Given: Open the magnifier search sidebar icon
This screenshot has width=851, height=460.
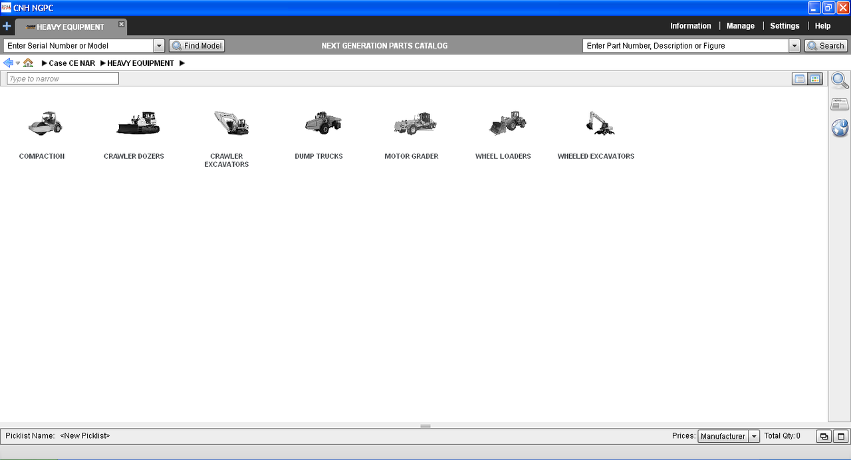Looking at the screenshot, I should tap(840, 80).
